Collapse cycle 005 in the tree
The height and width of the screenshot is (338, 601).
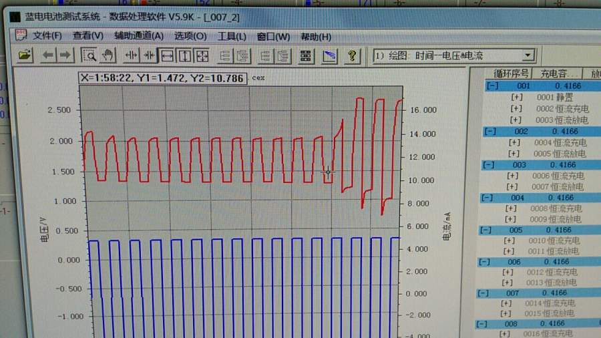[x=485, y=230]
